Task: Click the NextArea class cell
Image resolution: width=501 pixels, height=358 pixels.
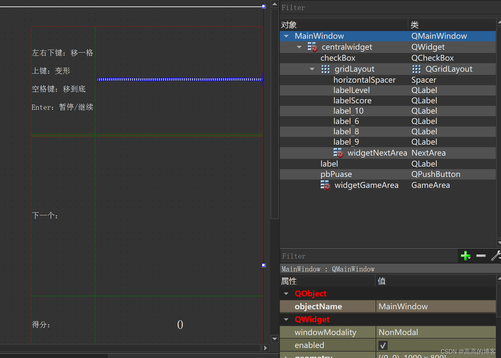Action: (428, 153)
